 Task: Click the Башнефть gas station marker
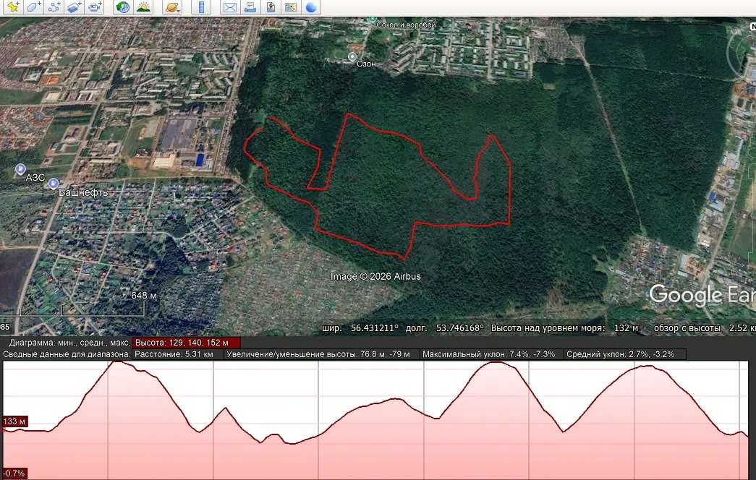click(54, 183)
